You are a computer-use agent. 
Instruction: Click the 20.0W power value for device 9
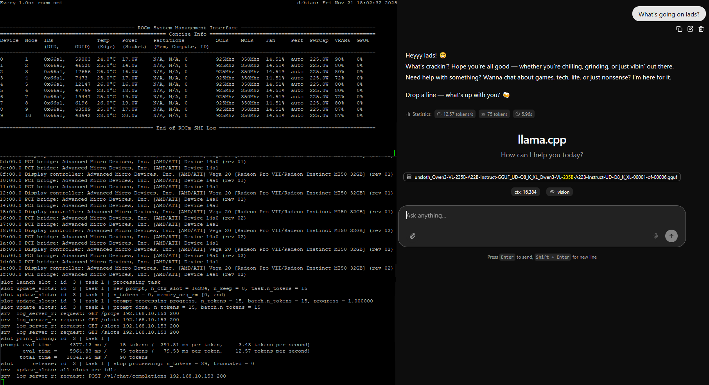(x=130, y=115)
